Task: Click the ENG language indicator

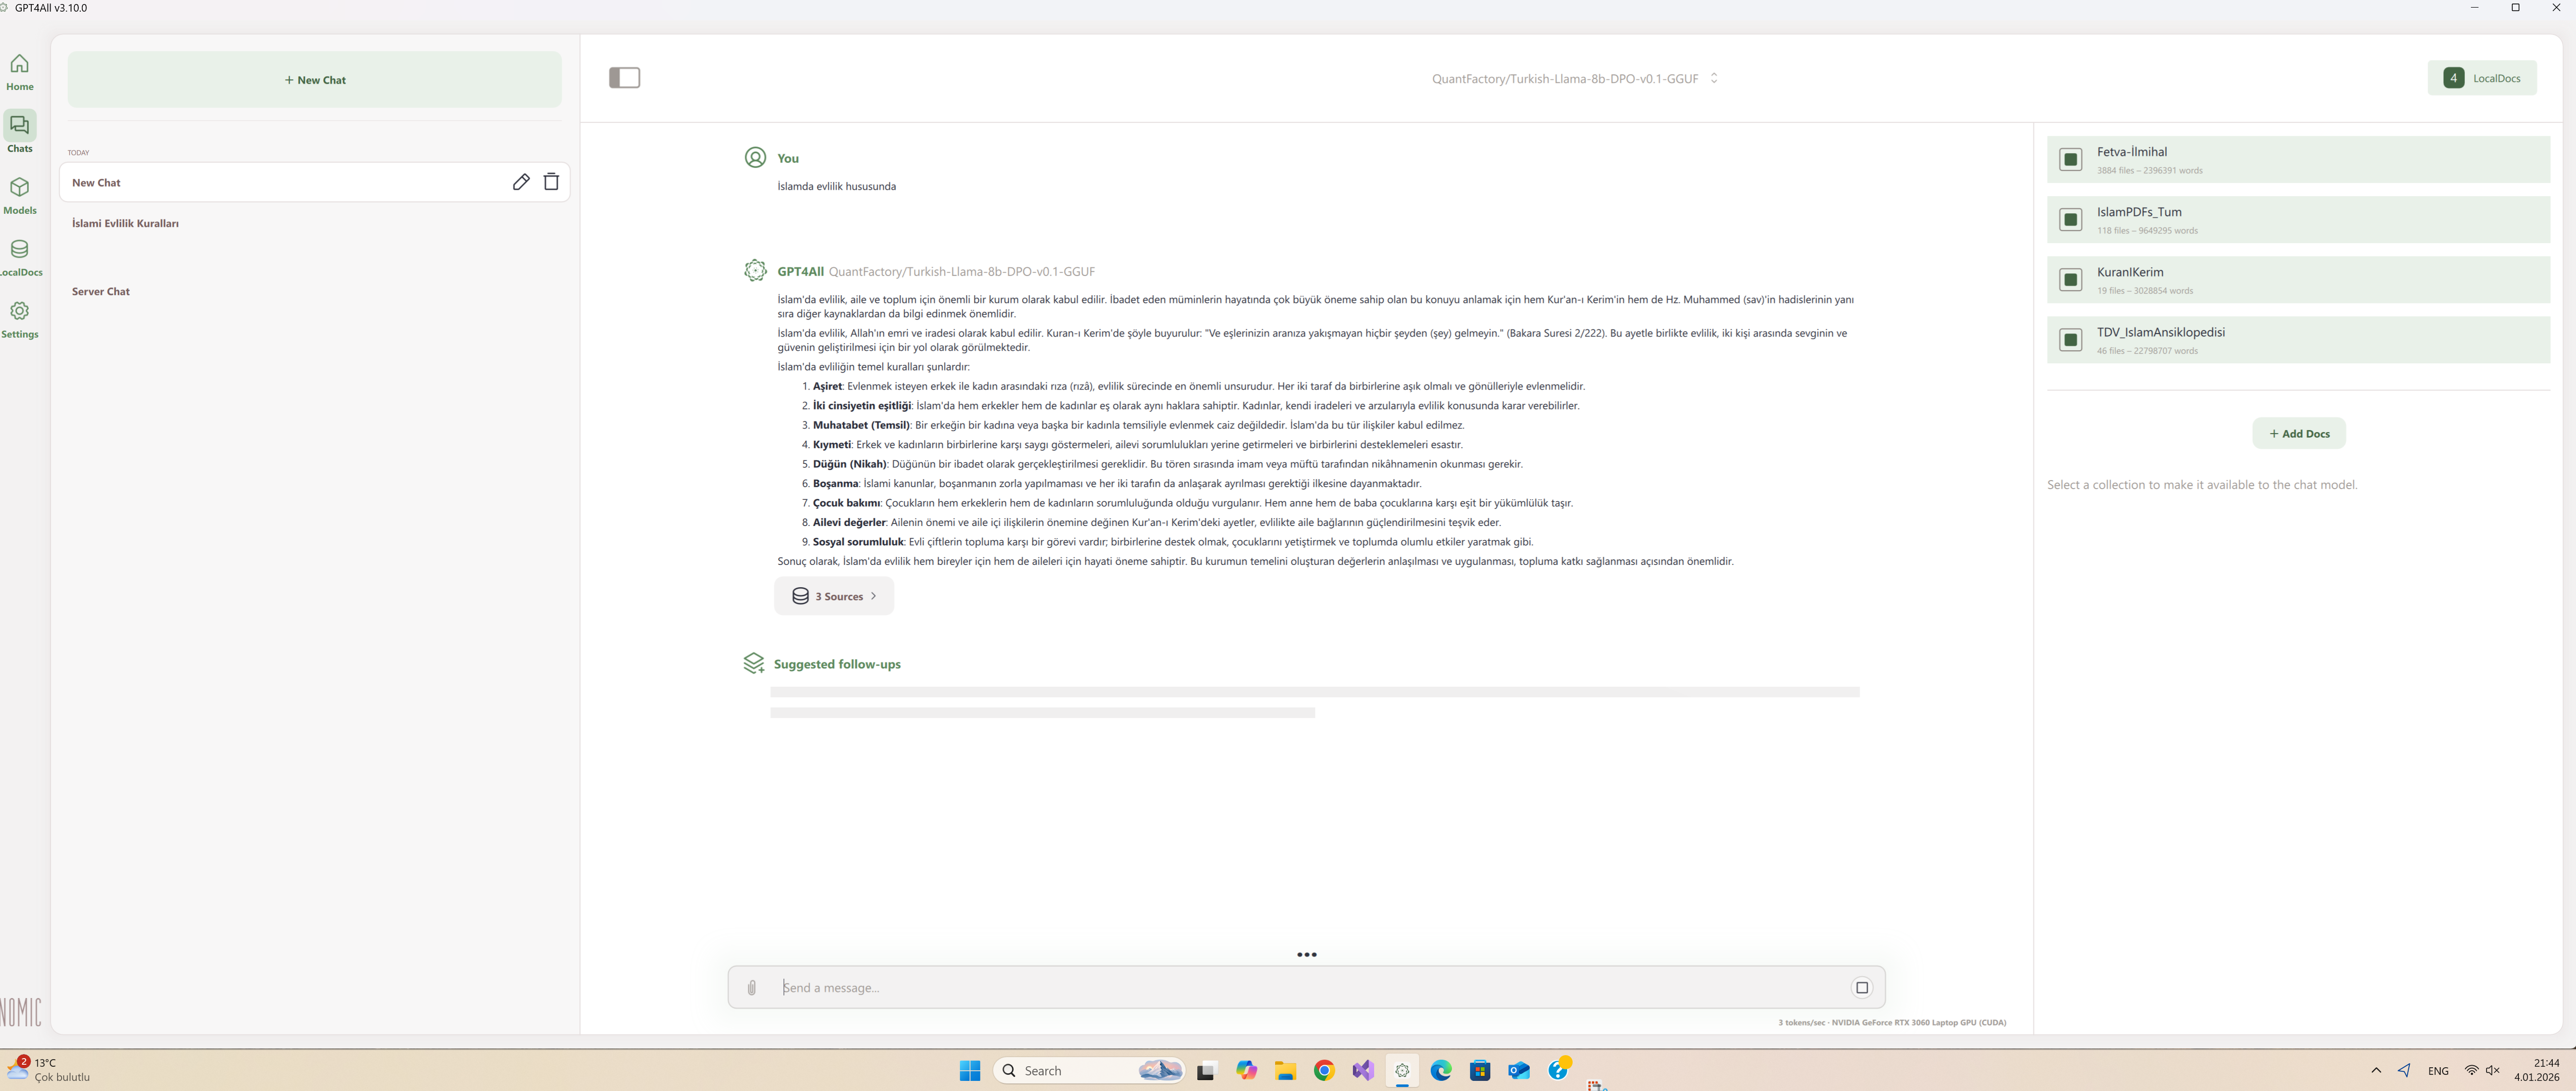Action: coord(2438,1071)
